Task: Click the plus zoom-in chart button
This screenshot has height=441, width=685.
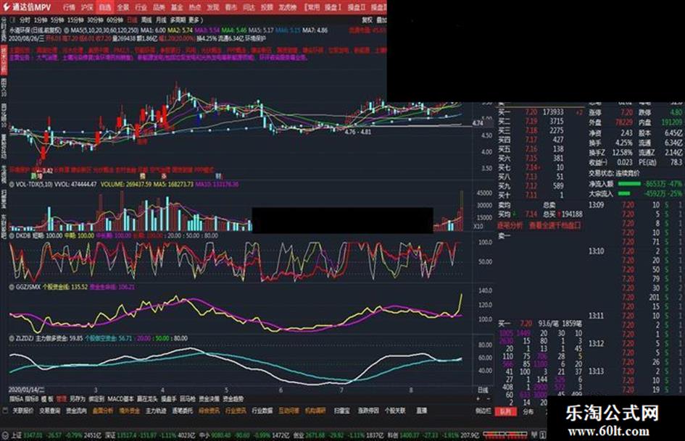Action: pyautogui.click(x=478, y=399)
